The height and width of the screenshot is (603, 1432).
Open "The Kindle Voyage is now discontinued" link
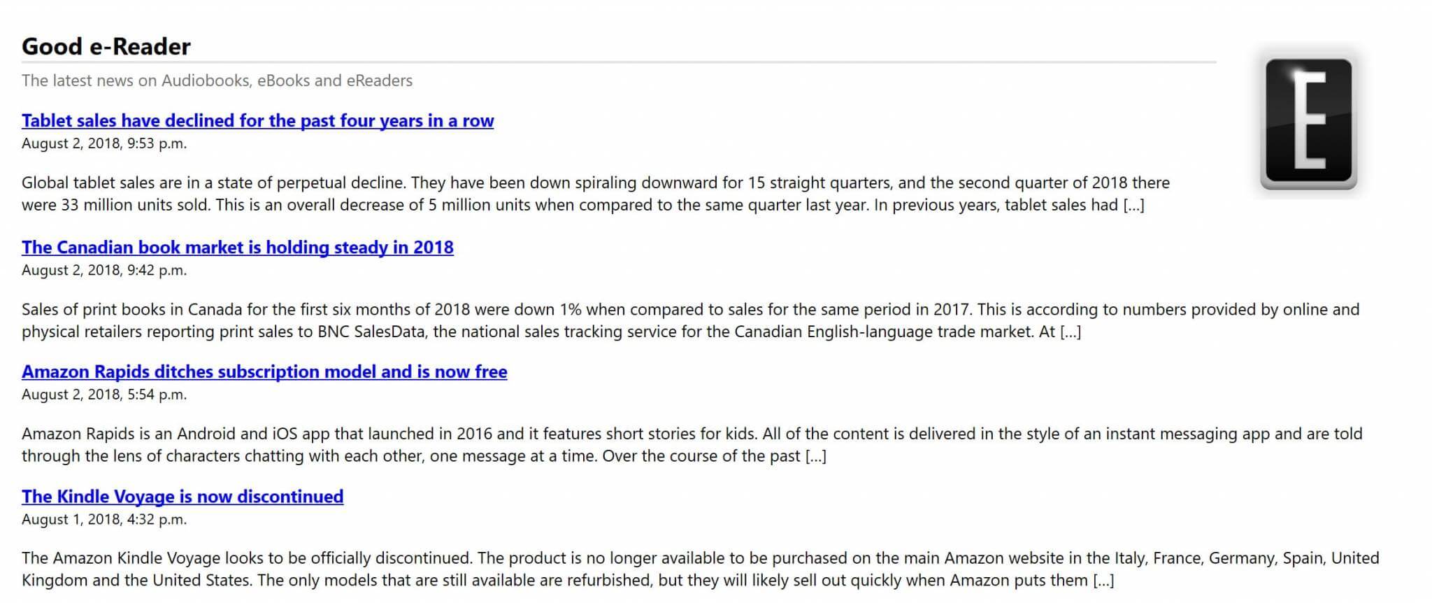click(182, 496)
